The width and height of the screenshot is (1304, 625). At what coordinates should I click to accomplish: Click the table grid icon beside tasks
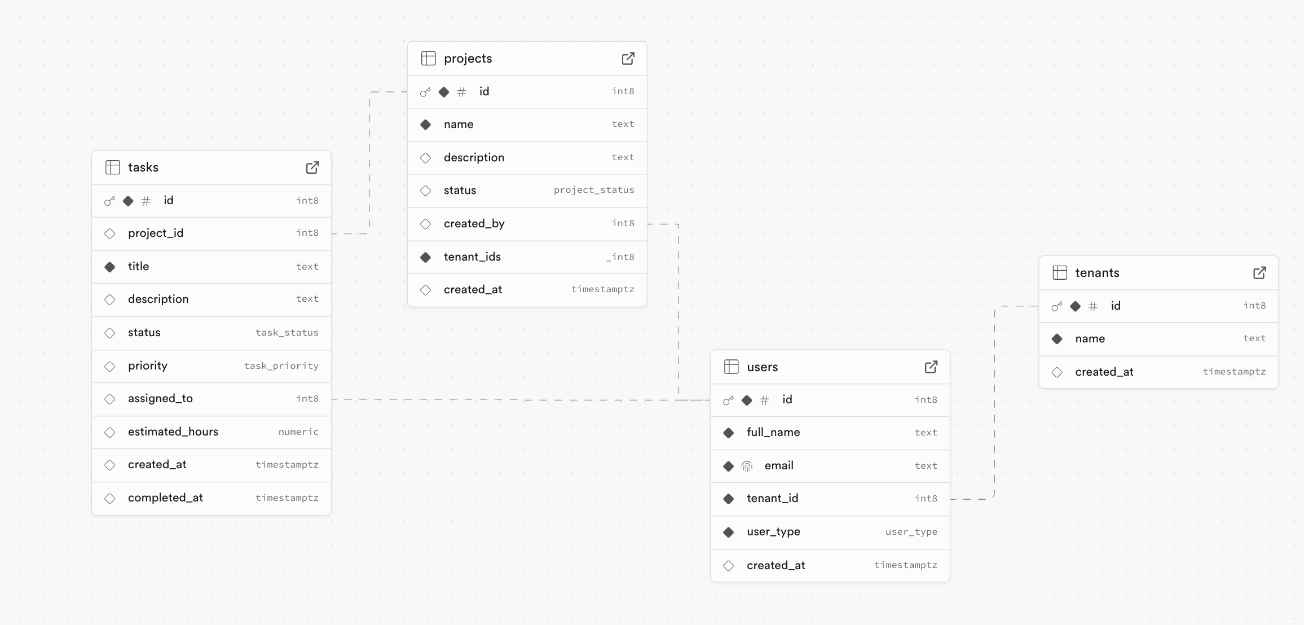[112, 168]
